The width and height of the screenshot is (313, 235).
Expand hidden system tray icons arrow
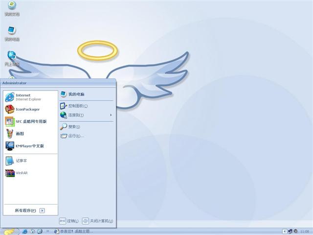point(285,232)
